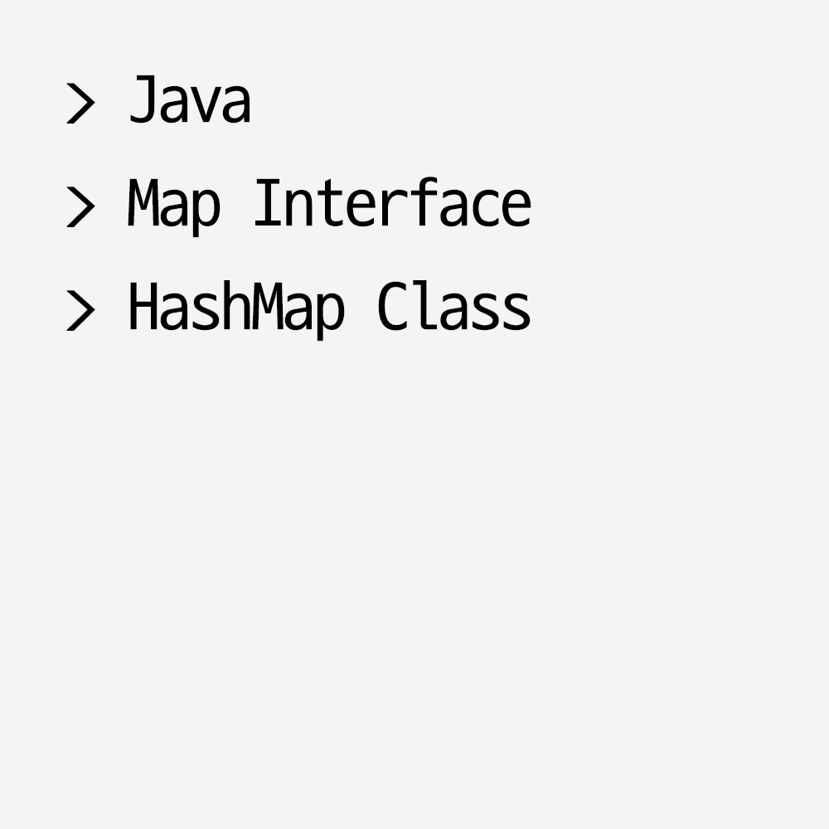
Task: Click the word HashMap in third row
Action: coord(236,310)
